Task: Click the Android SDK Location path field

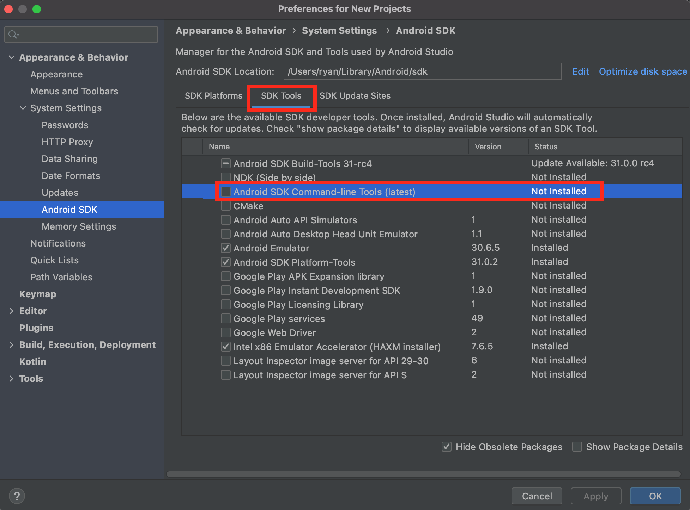Action: 422,71
